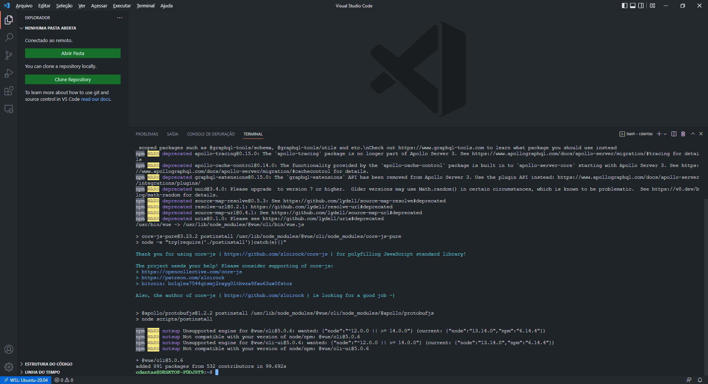Open the Remote Explorer icon
This screenshot has height=384, width=708.
click(x=9, y=109)
